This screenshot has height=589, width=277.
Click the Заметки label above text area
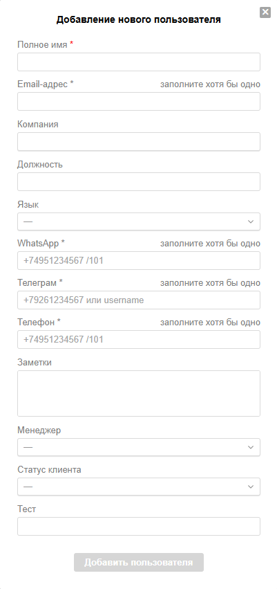tap(35, 363)
